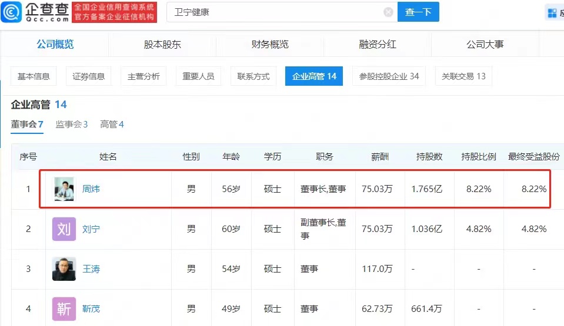
Task: Click the 持股数 column header
Action: tap(429, 157)
